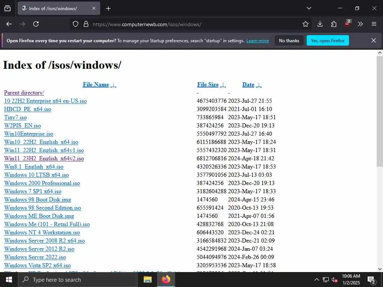Image resolution: width=383 pixels, height=287 pixels.
Task: Open a new tab with plus
Action: 108,9
